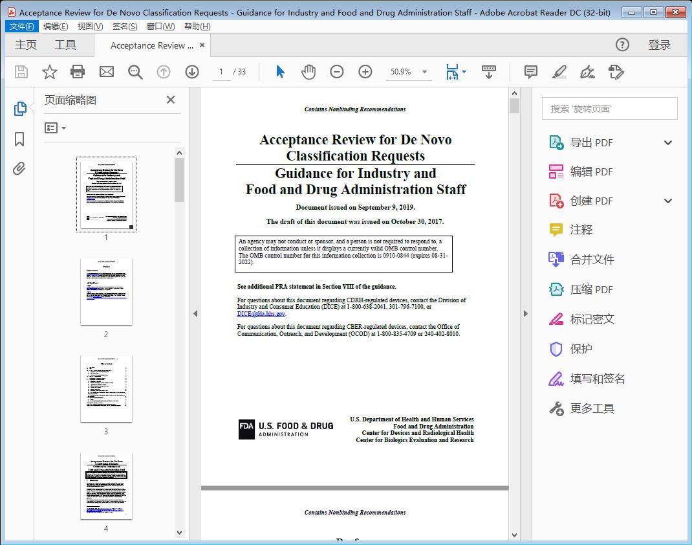Click the zoom in plus icon
This screenshot has width=692, height=545.
365,72
